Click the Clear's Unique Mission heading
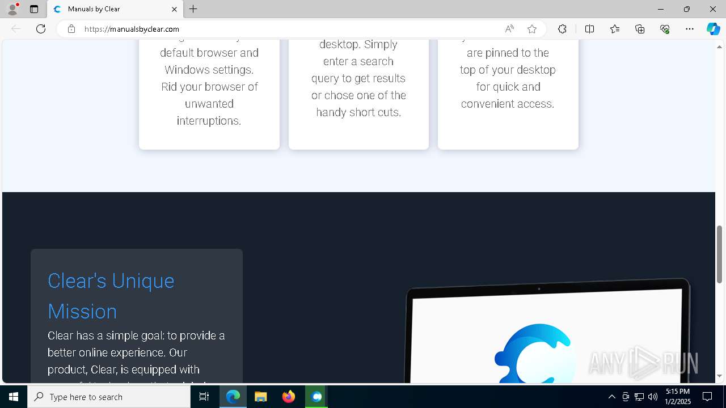Viewport: 726px width, 408px height. [111, 296]
